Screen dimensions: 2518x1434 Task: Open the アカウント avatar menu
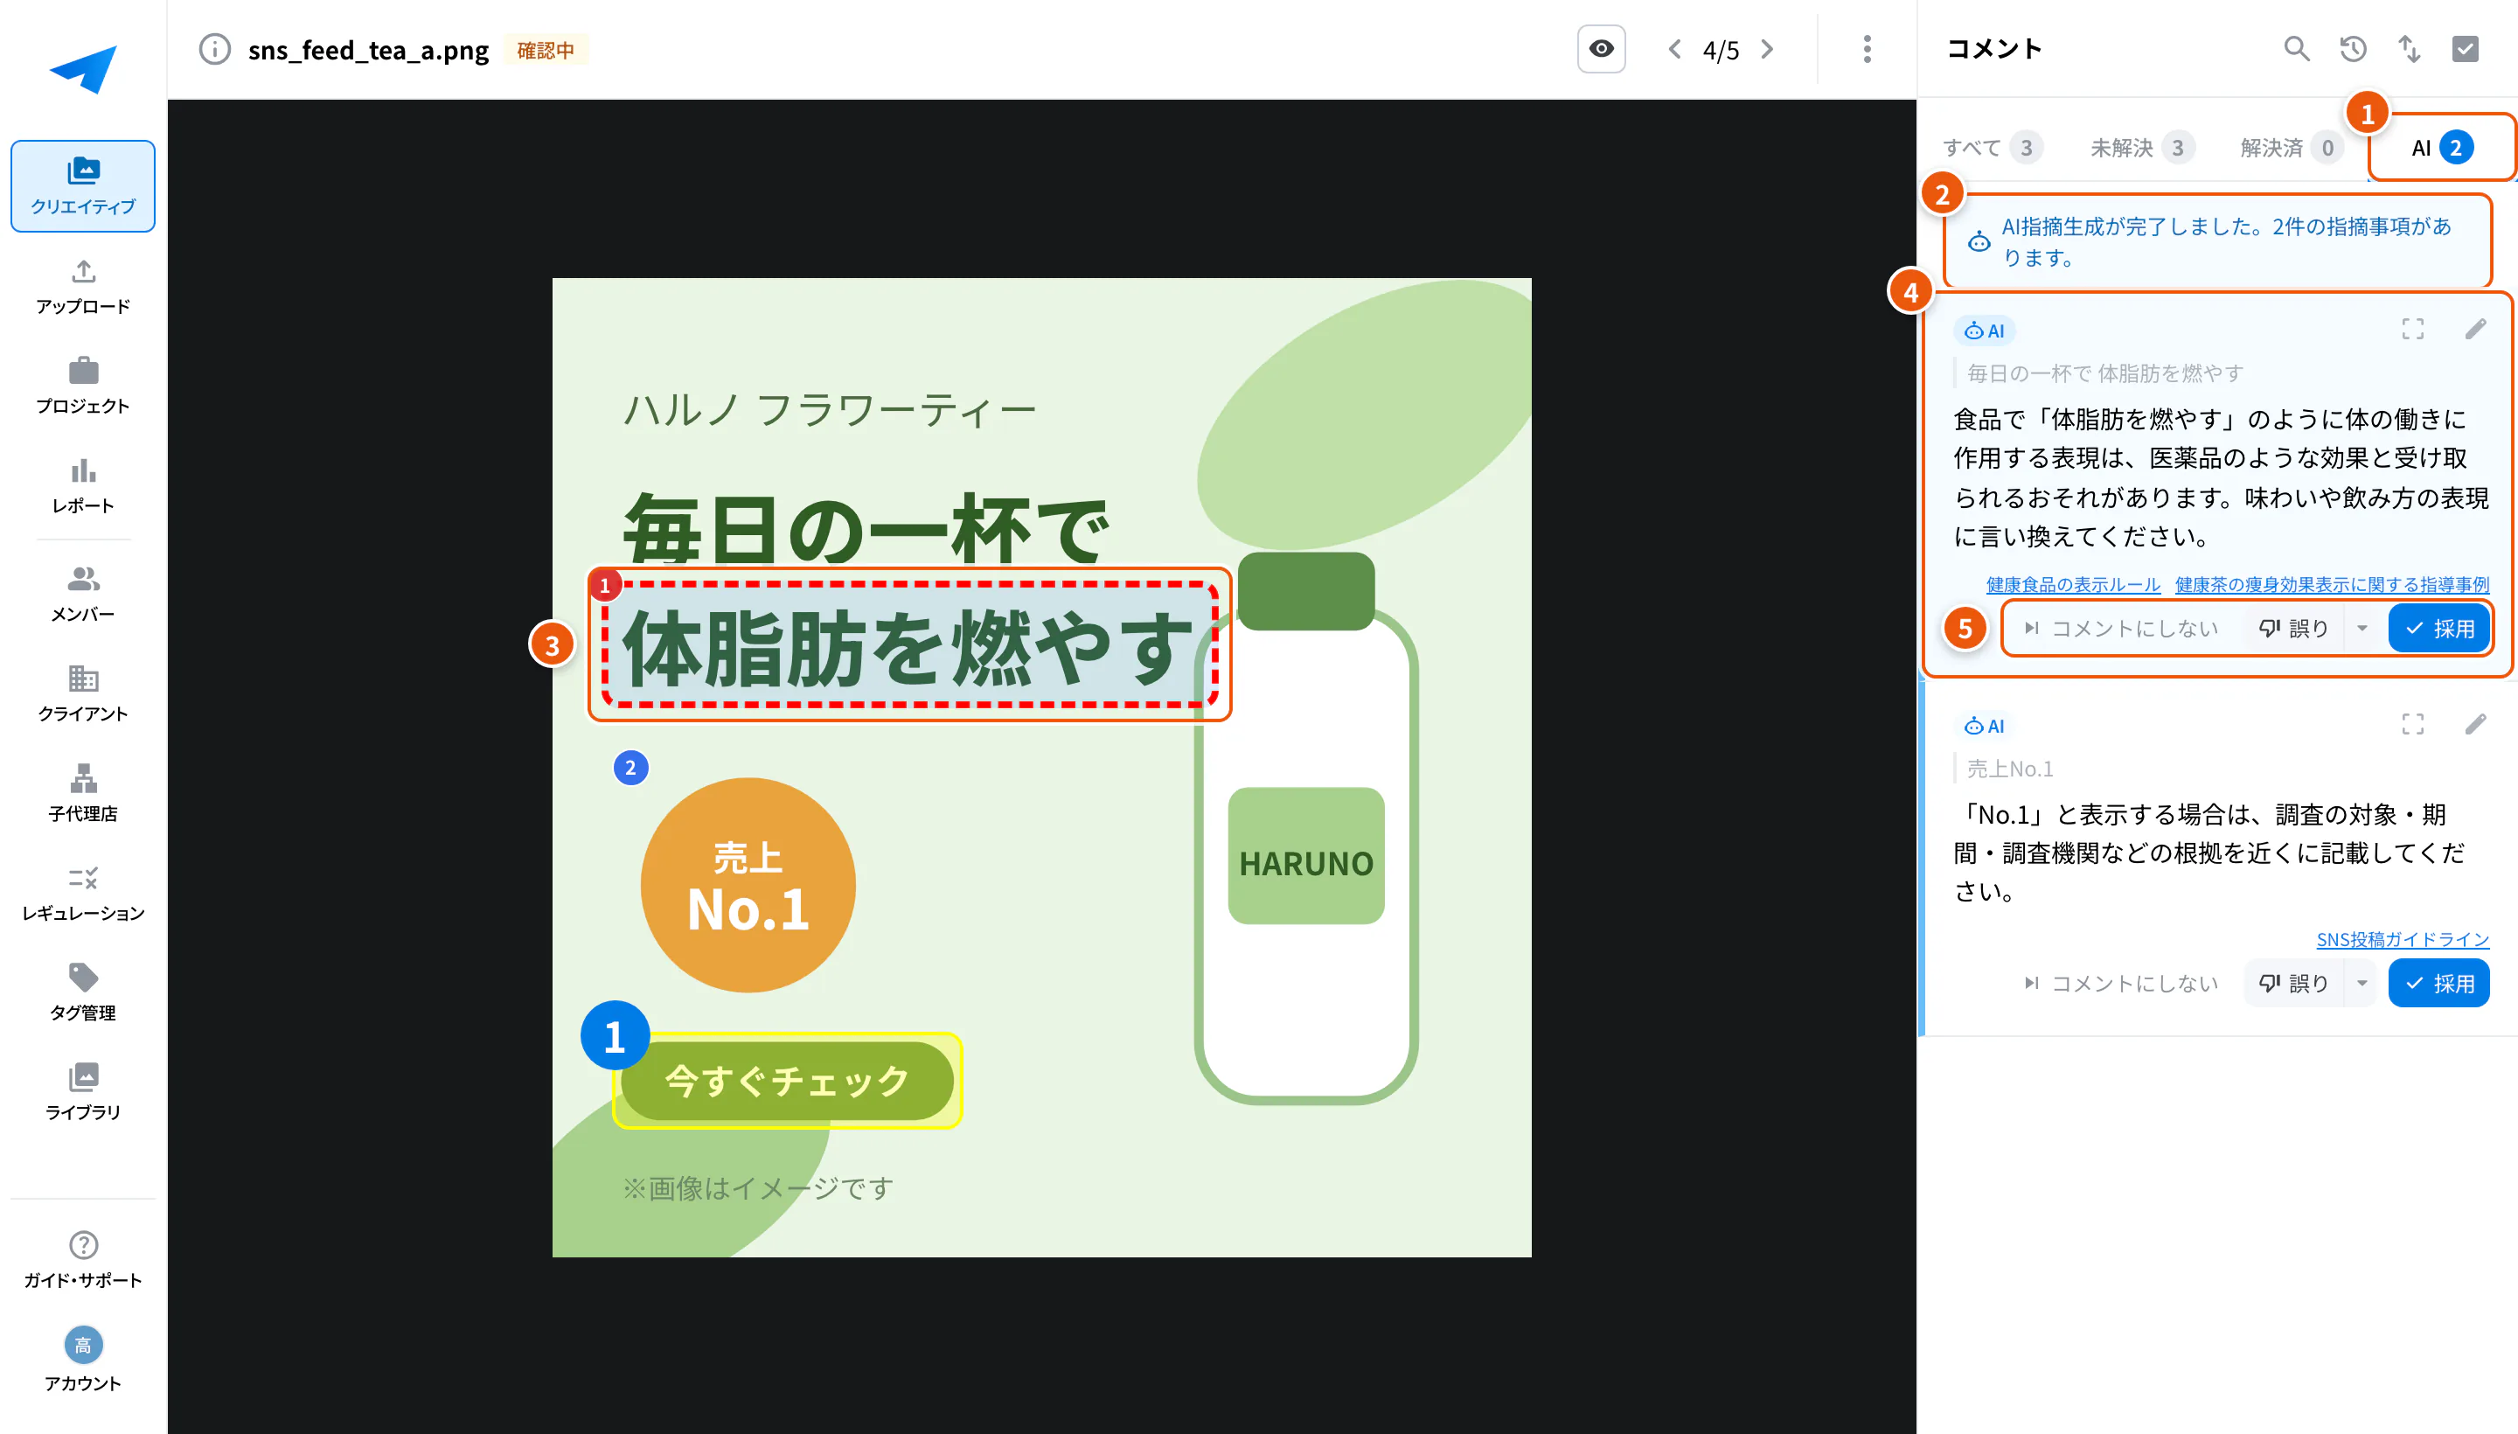pyautogui.click(x=83, y=1359)
